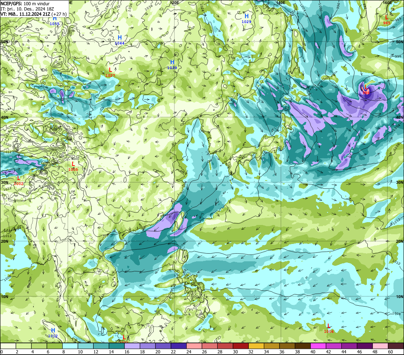Click the 30N label on the left edge

(x=4, y=183)
